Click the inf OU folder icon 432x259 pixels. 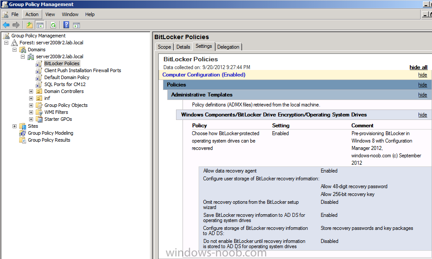click(x=40, y=98)
